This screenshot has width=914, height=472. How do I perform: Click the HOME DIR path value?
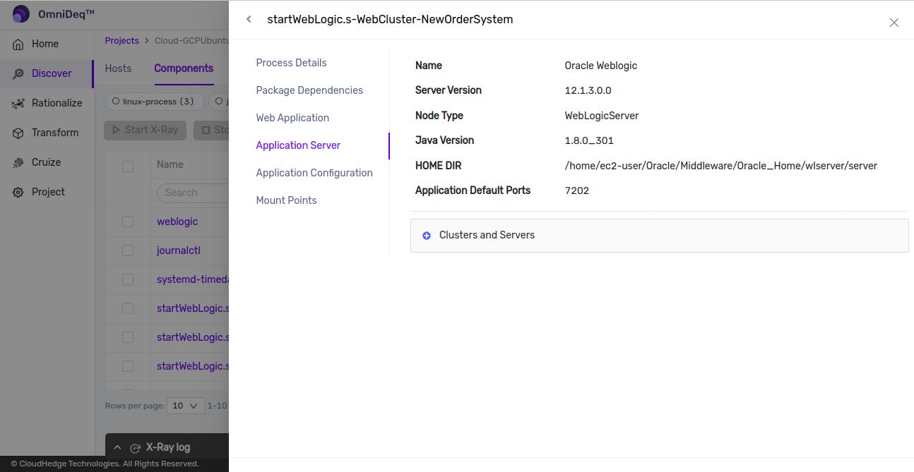[721, 166]
